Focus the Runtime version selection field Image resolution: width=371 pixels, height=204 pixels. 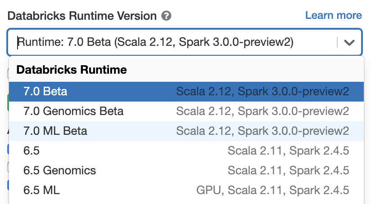tap(171, 43)
